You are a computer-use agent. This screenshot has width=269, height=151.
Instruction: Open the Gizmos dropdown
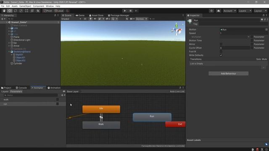141,19
